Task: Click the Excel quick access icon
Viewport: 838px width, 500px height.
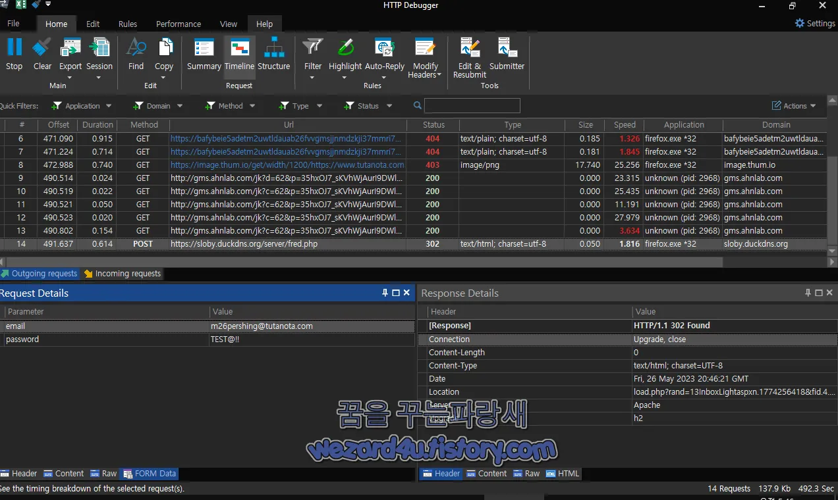Action: pos(20,5)
